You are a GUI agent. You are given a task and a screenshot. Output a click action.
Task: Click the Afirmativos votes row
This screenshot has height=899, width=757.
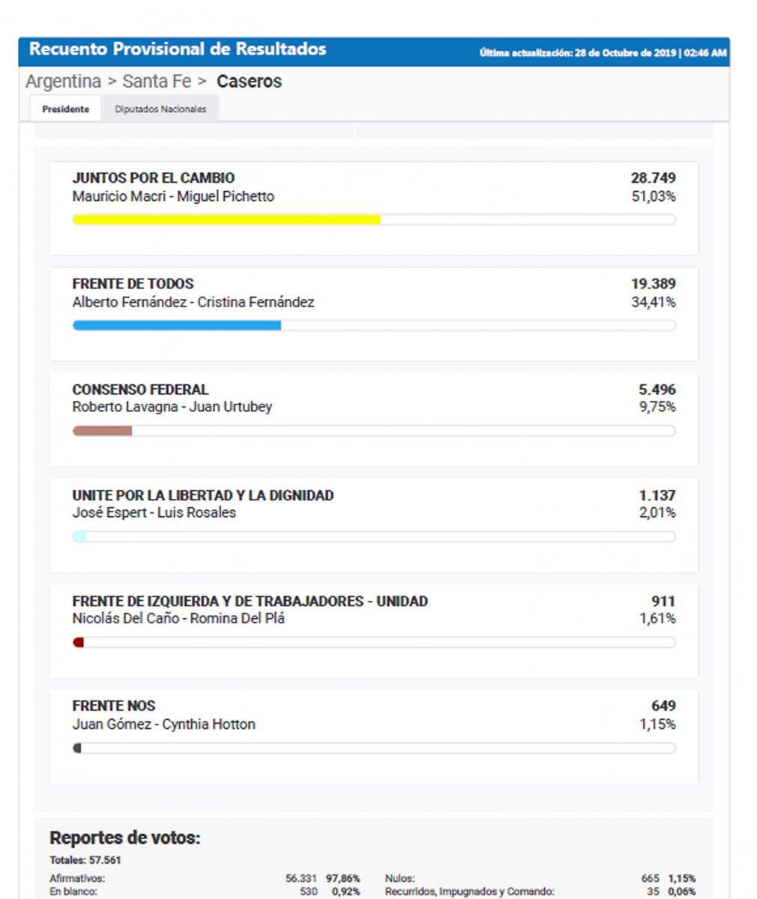(x=205, y=878)
